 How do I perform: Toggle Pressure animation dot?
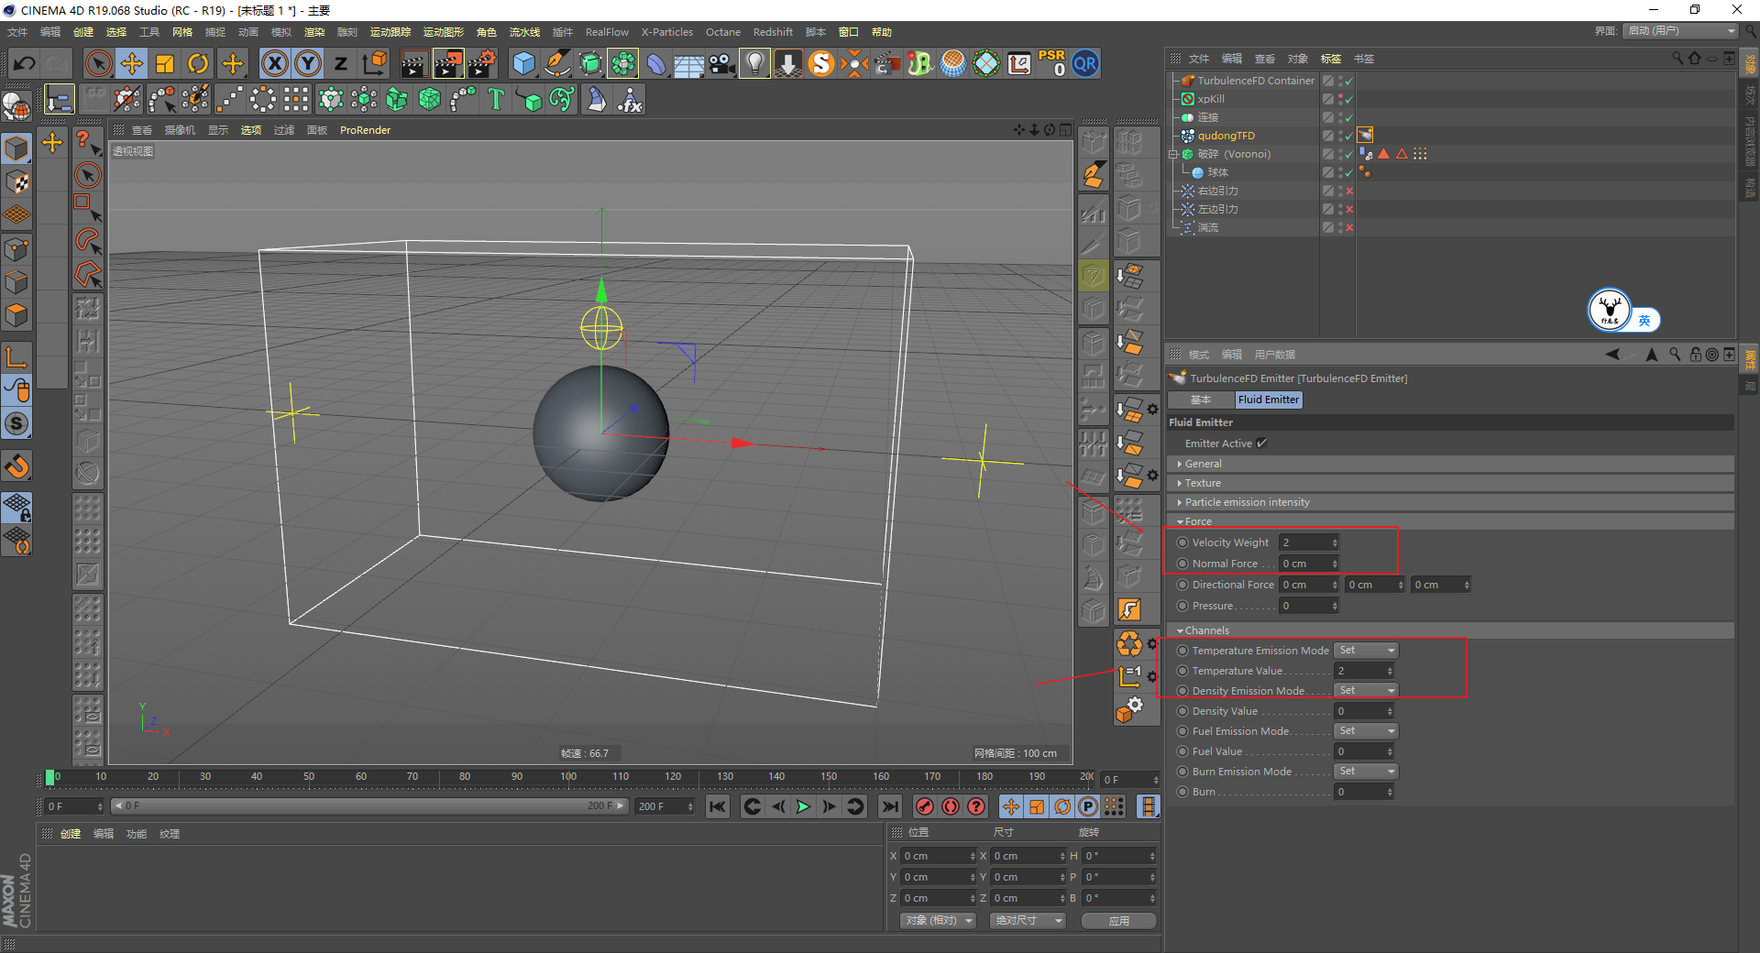tap(1182, 606)
